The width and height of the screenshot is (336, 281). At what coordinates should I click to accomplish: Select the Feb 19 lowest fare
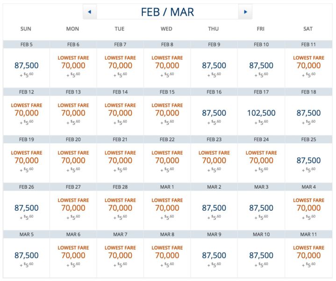tap(26, 161)
